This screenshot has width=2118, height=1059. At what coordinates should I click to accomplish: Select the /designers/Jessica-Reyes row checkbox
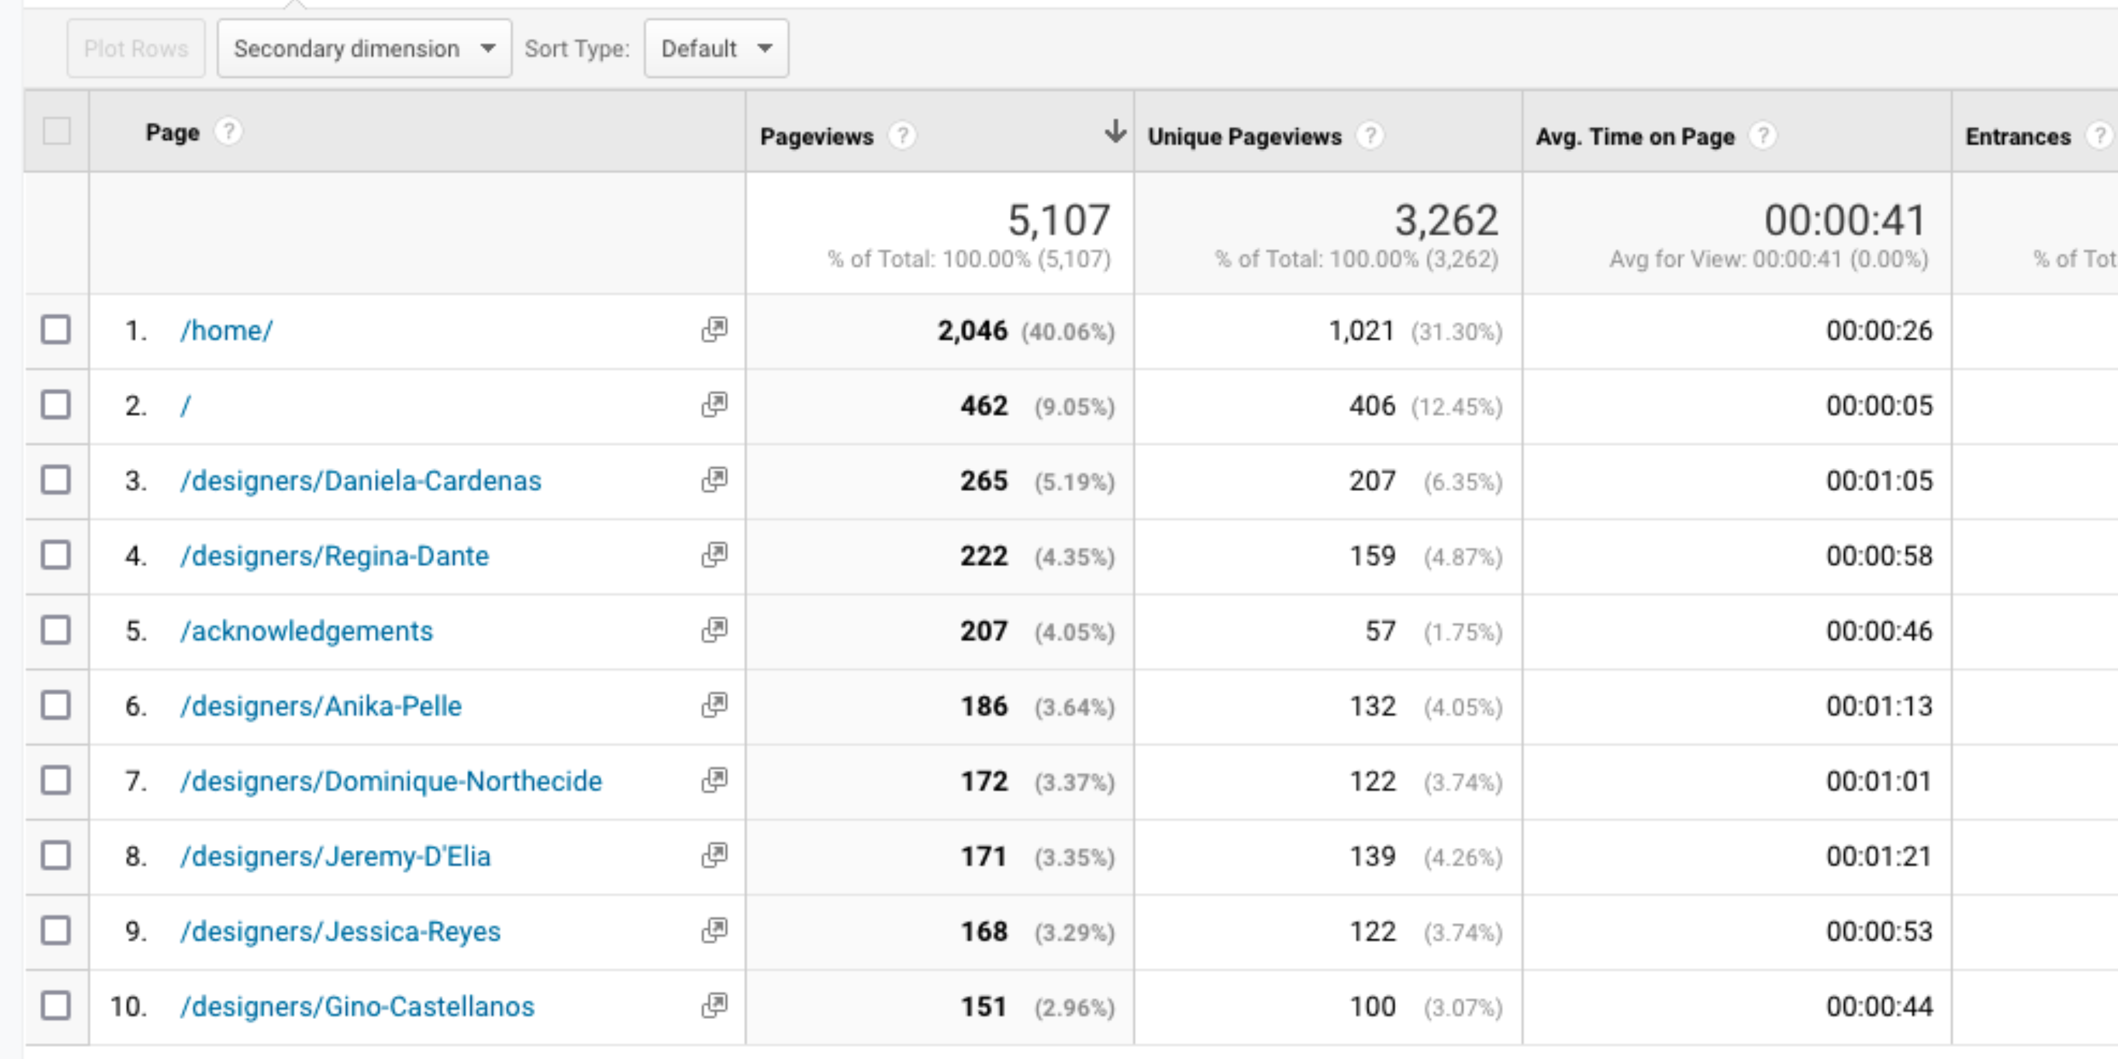[x=56, y=931]
